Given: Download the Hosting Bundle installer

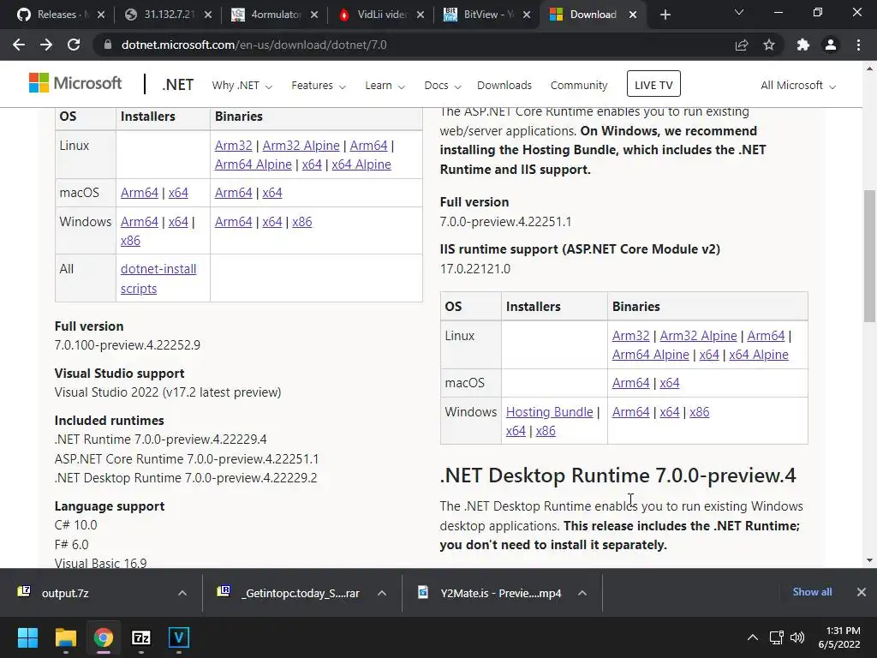Looking at the screenshot, I should coord(549,412).
